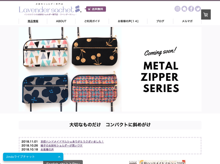
Task: Click the English site Etsy button
Action: [x=63, y=162]
